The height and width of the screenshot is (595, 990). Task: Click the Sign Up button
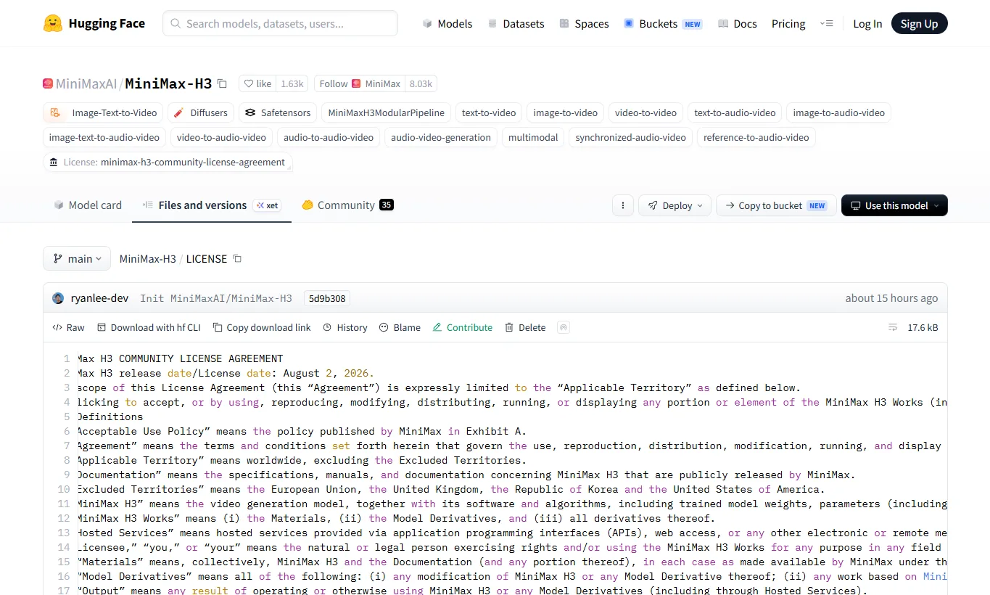click(919, 23)
